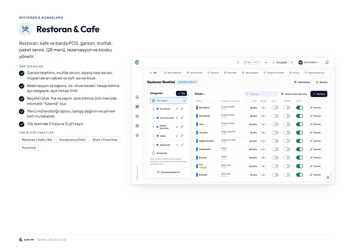Click Düzenle for the Brownie row

pyautogui.click(x=315, y=158)
